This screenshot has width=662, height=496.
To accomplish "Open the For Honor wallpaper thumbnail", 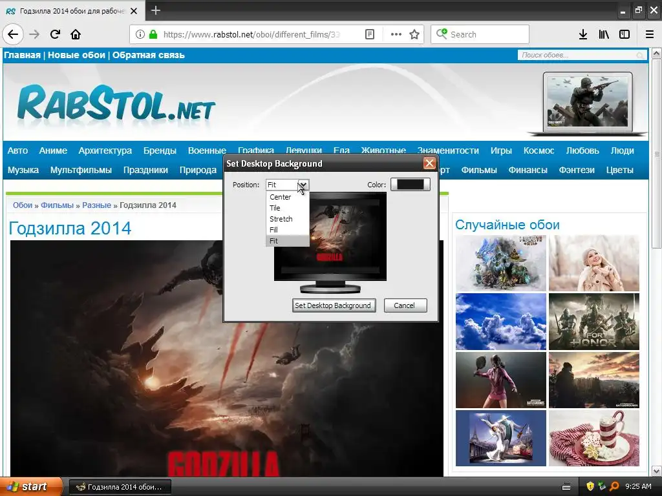I will pos(594,322).
